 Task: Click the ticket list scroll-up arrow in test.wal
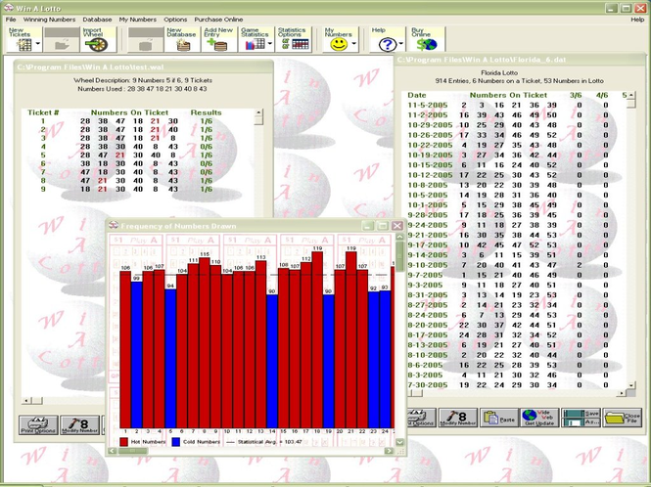tap(258, 112)
